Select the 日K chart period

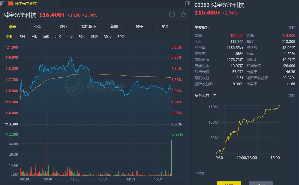pyautogui.click(x=34, y=37)
